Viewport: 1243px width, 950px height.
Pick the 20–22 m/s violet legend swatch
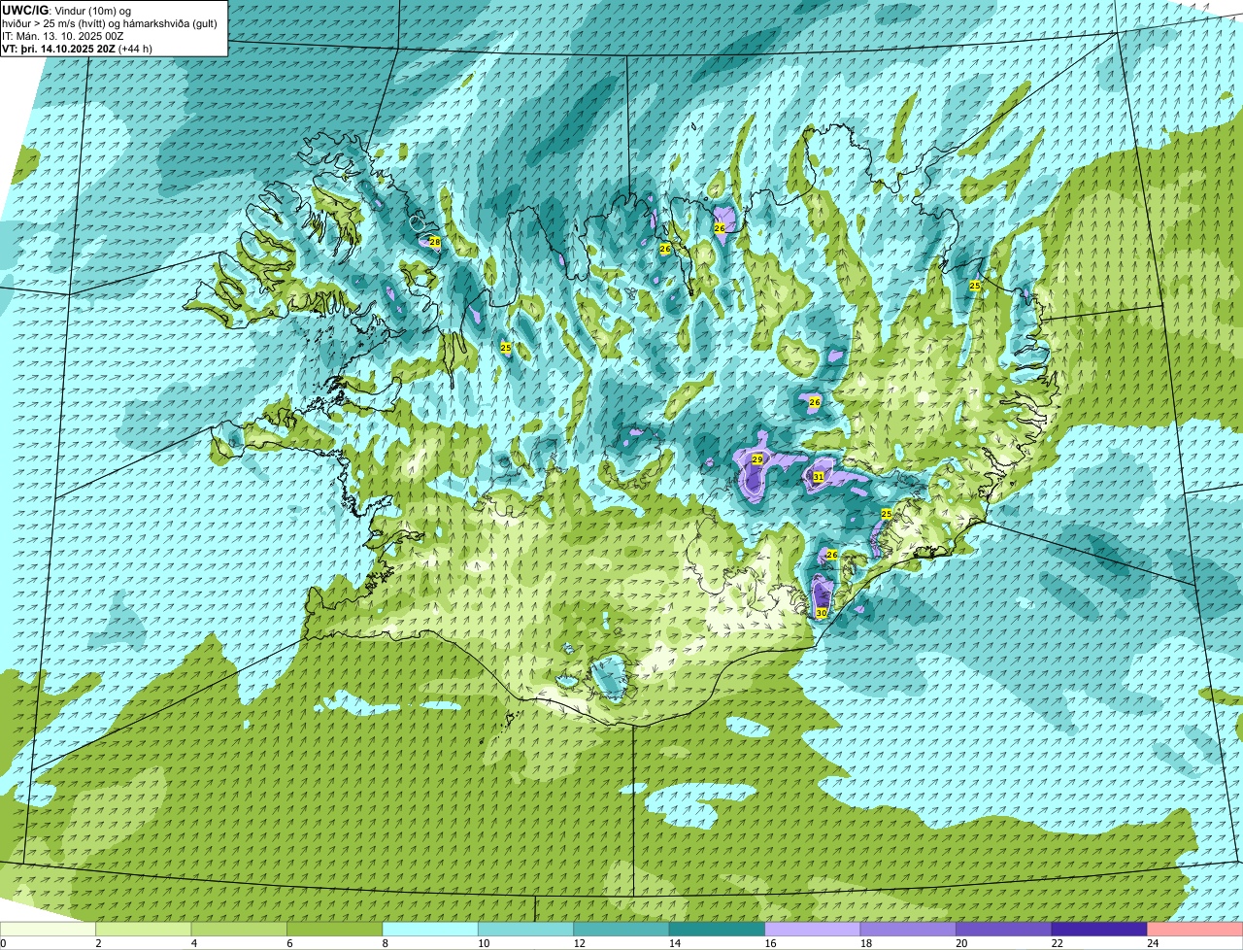(x=1004, y=929)
